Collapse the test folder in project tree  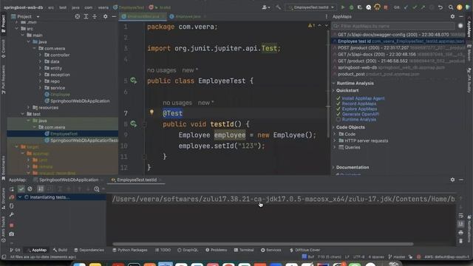tap(23, 114)
